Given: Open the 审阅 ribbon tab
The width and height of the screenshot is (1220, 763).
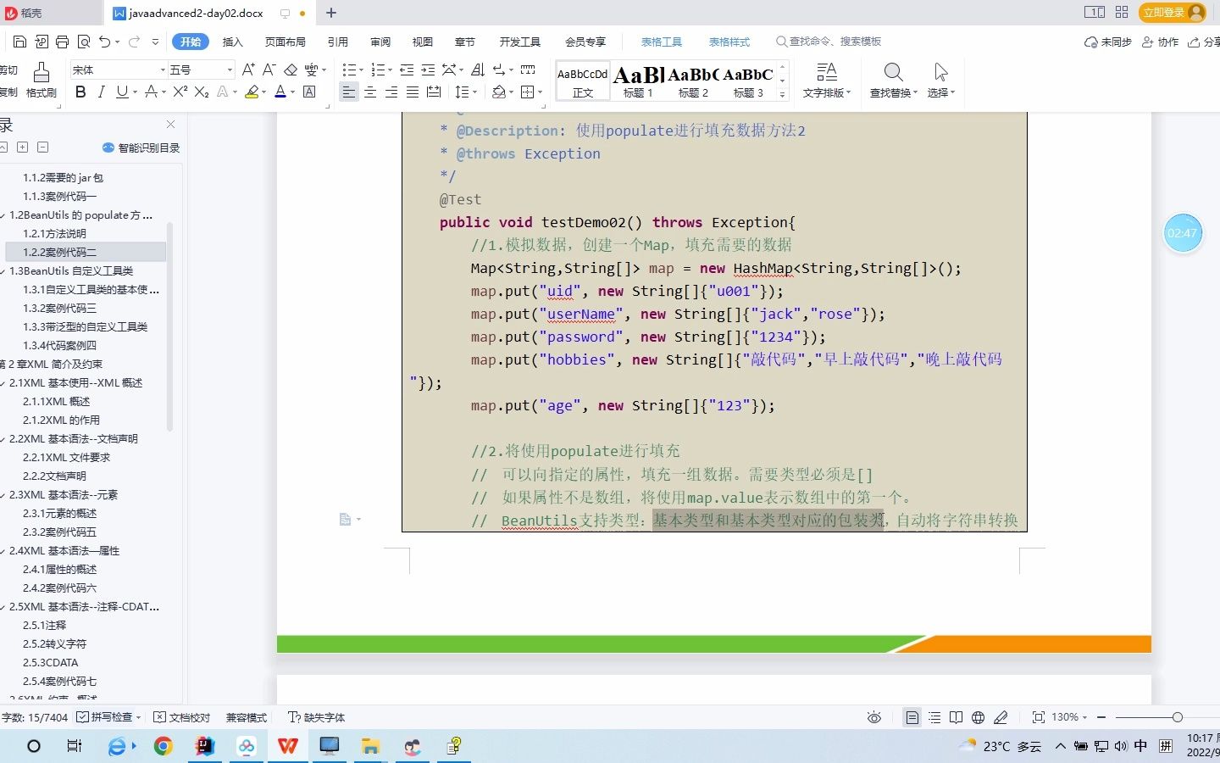Looking at the screenshot, I should pos(380,42).
